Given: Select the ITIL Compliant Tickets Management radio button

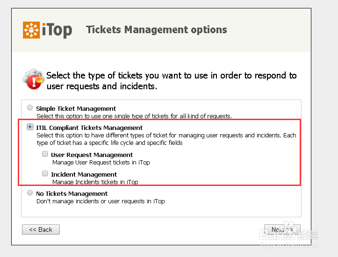Looking at the screenshot, I should point(30,127).
